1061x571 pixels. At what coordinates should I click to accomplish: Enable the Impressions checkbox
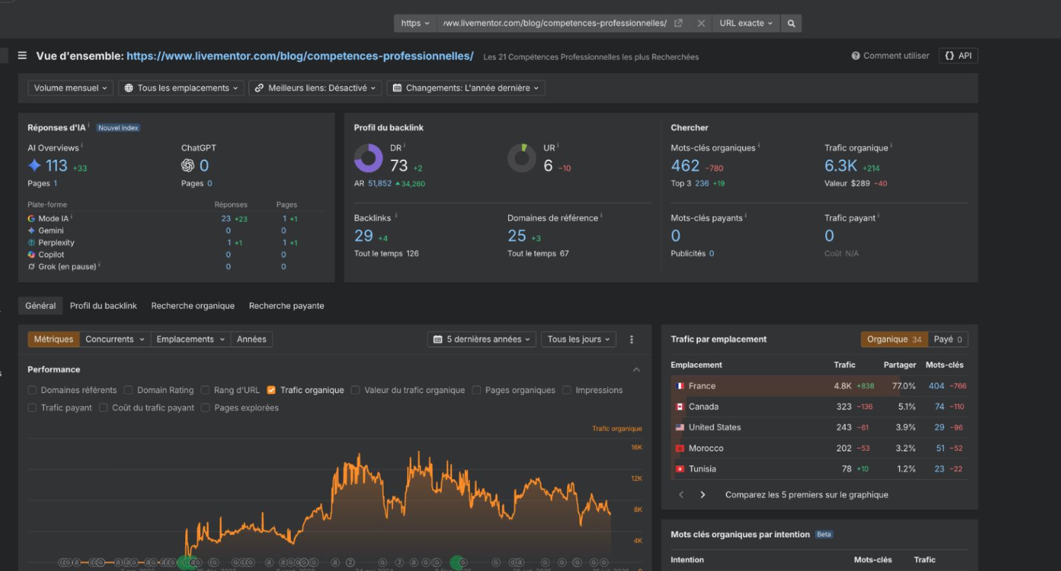[567, 390]
